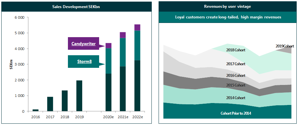Image resolution: width=298 pixels, height=125 pixels.
Task: Click the purple segment of 2022e bar
Action: (137, 27)
